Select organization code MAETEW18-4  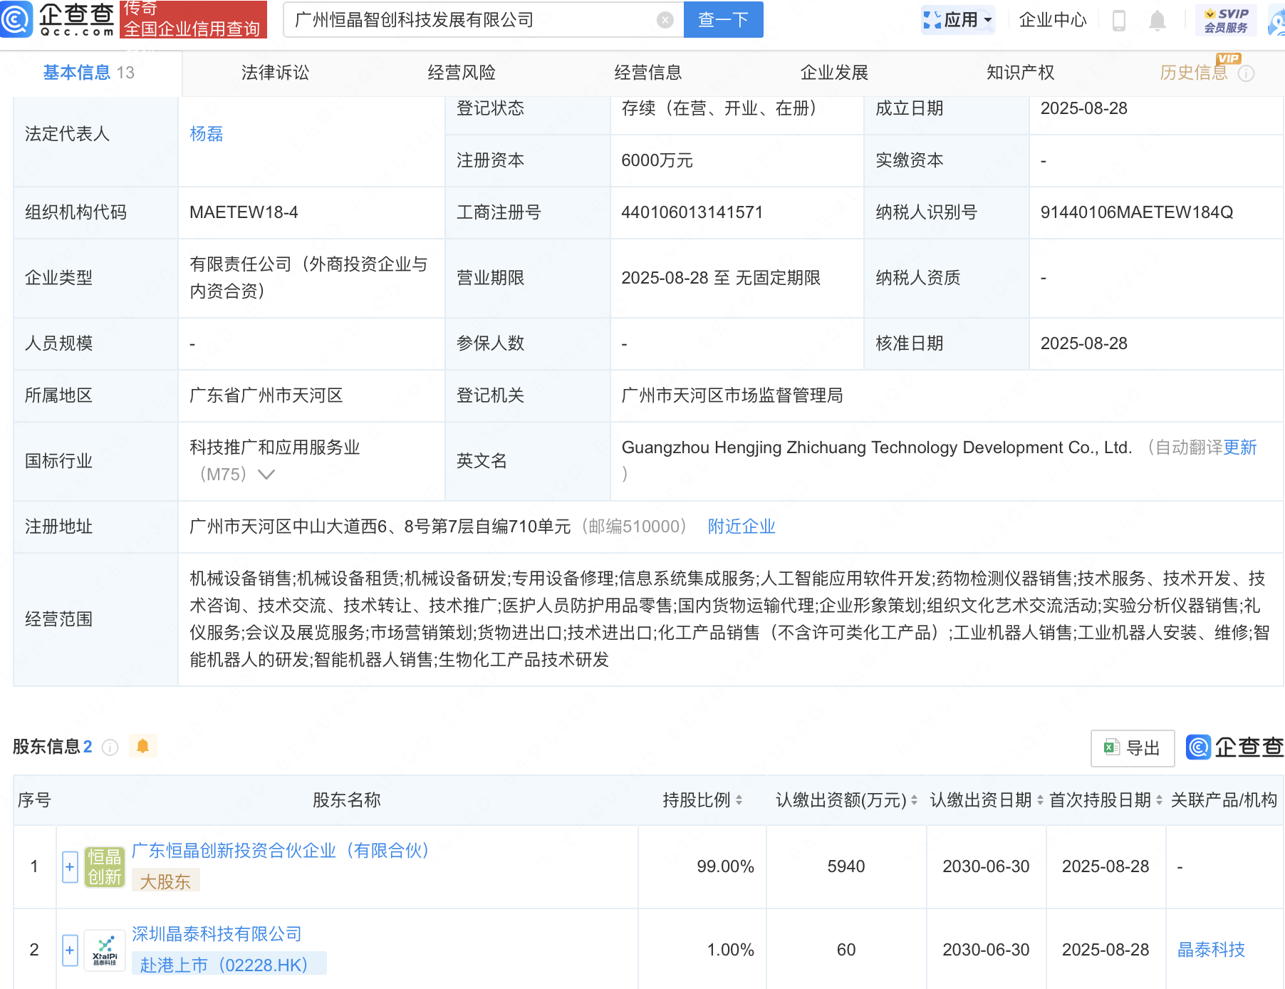244,212
